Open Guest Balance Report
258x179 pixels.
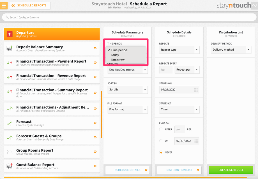click(x=52, y=166)
